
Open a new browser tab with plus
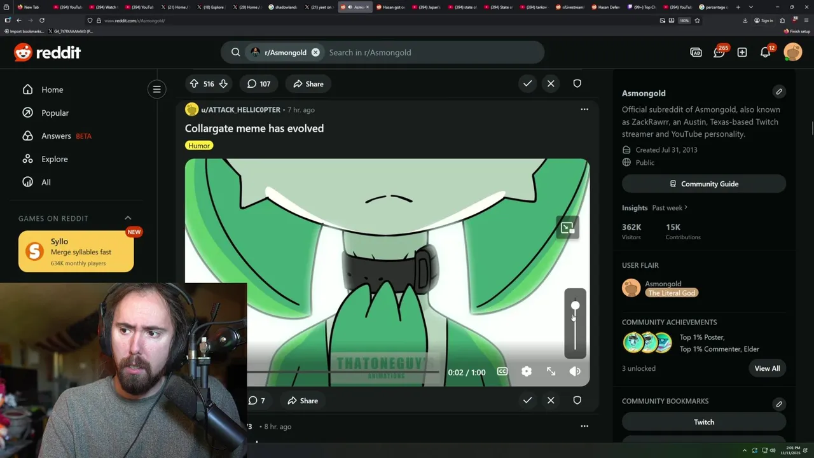coord(738,7)
